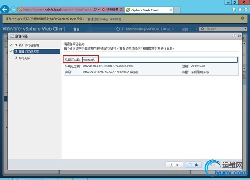Image resolution: width=250 pixels, height=180 pixels.
Task: Click the scroll up arrow of background panel
Action: (x=244, y=43)
